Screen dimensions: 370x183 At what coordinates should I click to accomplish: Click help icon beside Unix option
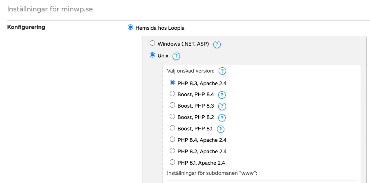coord(176,56)
